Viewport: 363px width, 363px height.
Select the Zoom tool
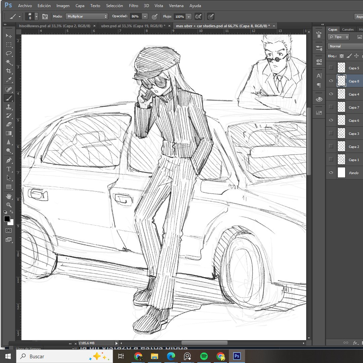[x=8, y=205]
